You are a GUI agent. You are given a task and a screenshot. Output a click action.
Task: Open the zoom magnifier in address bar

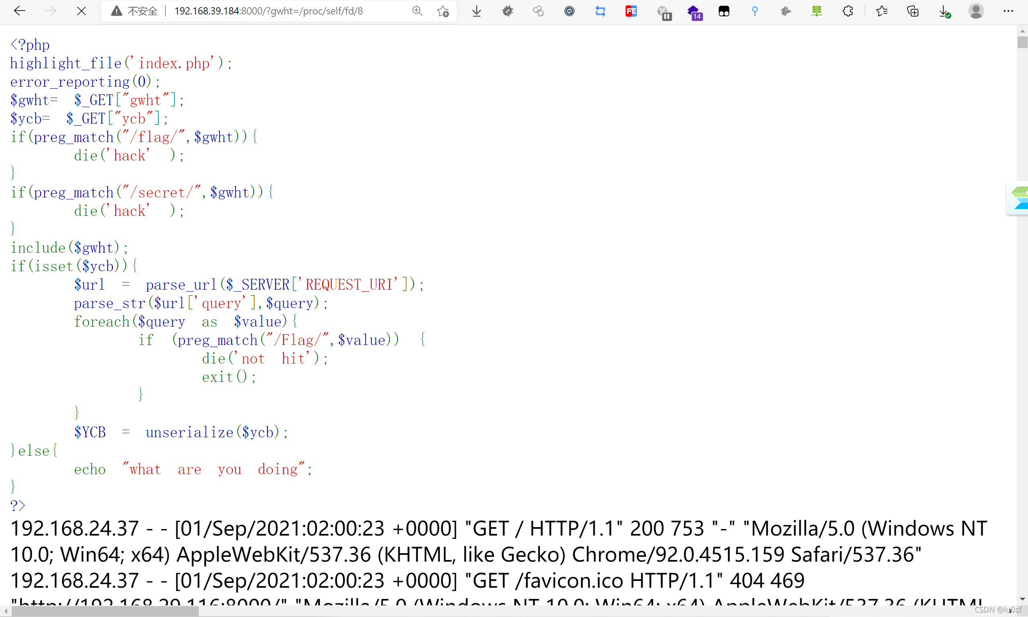[x=417, y=11]
